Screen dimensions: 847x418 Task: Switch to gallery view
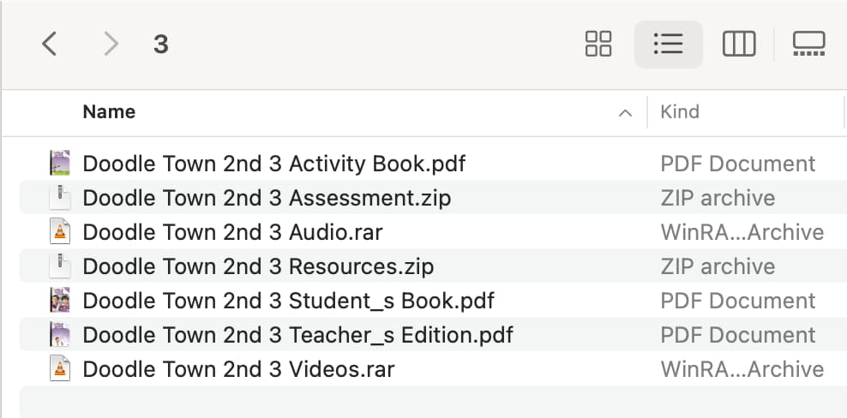click(x=808, y=44)
